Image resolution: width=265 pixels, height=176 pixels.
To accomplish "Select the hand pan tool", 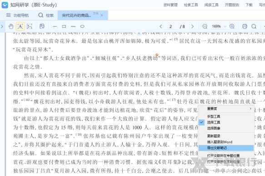I will point(11,26).
